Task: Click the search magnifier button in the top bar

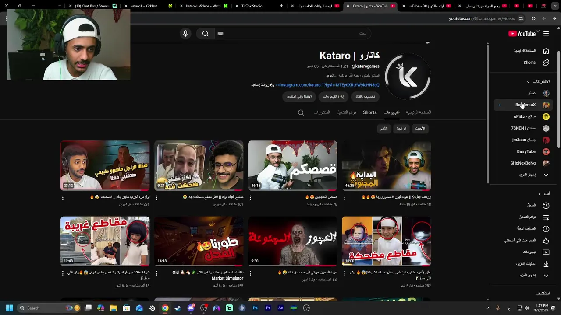Action: [205, 34]
